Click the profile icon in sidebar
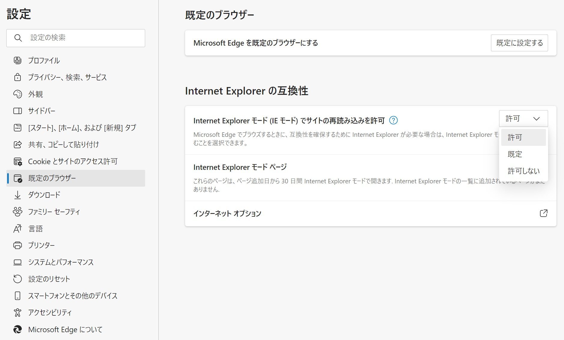 click(17, 60)
